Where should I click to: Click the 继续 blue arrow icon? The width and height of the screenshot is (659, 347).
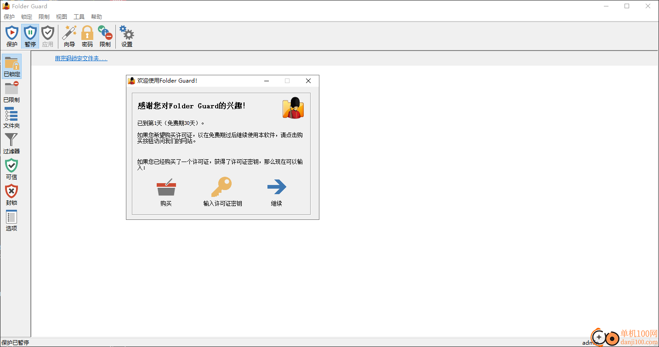277,187
